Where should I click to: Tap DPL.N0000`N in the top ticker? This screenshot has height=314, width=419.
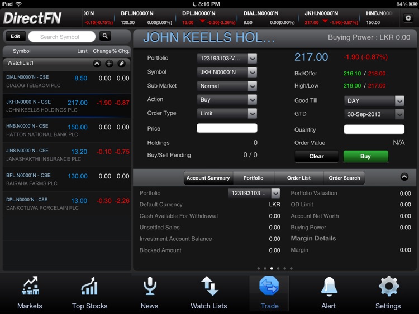[x=208, y=18]
